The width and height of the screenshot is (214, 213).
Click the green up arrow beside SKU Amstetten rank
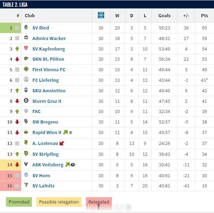[17, 91]
